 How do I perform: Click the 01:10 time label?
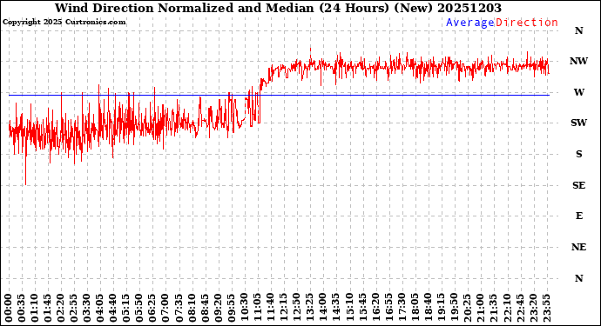pos(35,308)
